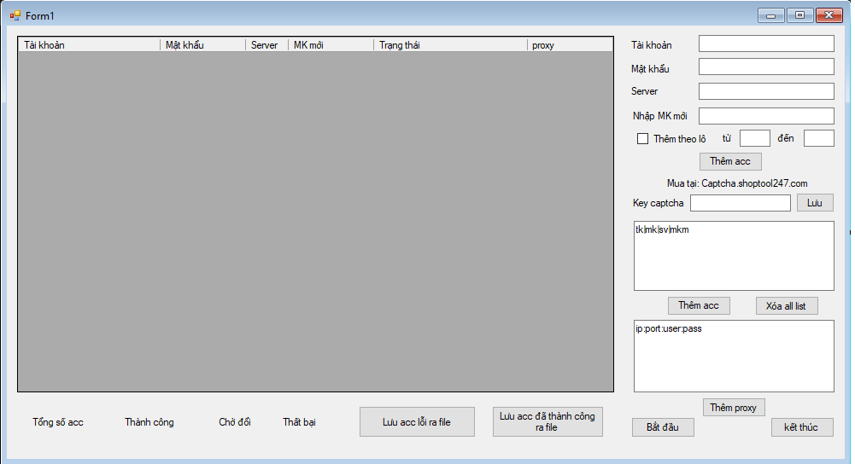Image resolution: width=855 pixels, height=464 pixels.
Task: Click the Server column header
Action: pyautogui.click(x=266, y=44)
